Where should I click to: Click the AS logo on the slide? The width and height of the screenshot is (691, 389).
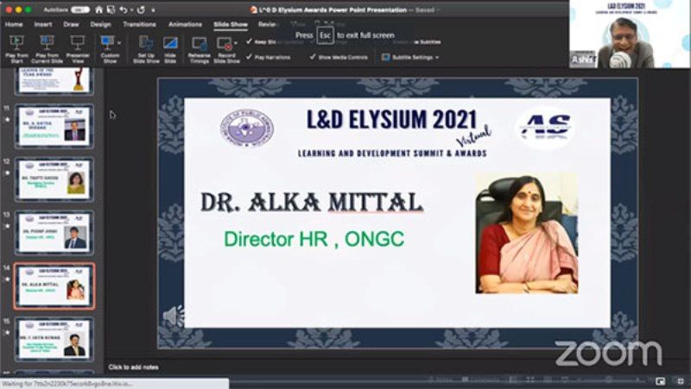(545, 128)
